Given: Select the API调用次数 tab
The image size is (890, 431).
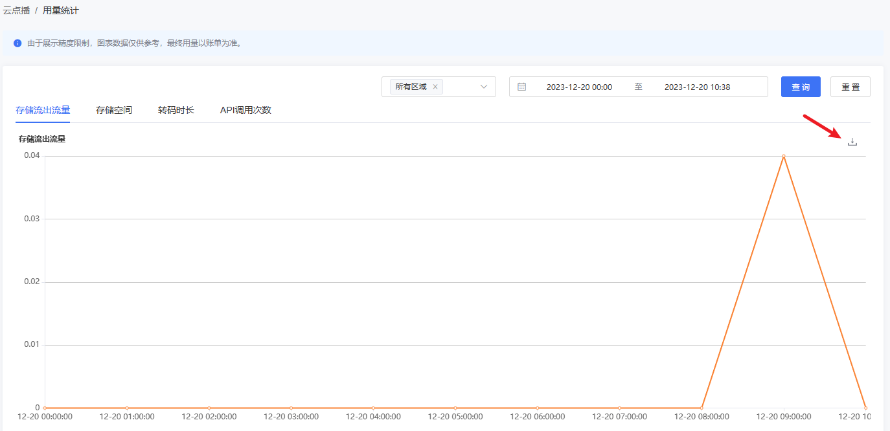Looking at the screenshot, I should click(245, 110).
